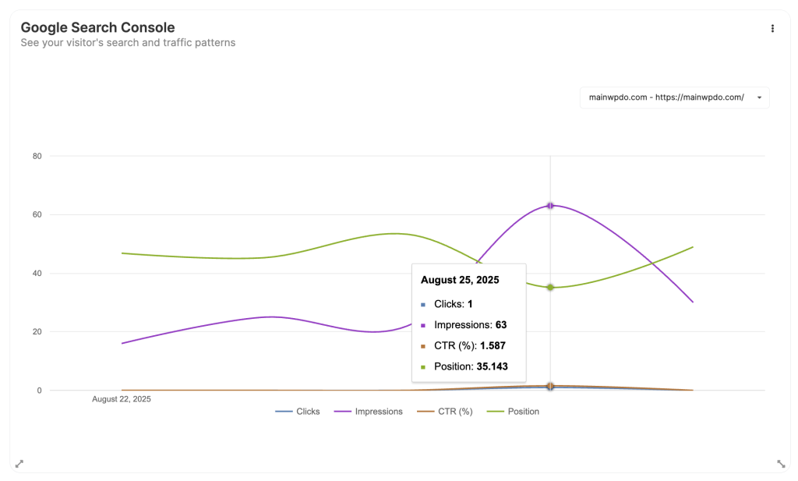This screenshot has width=798, height=481.
Task: Click the visitor search patterns subtitle text
Action: point(129,43)
